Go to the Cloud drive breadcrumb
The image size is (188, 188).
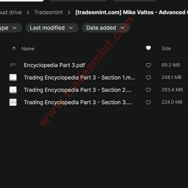coord(11,12)
